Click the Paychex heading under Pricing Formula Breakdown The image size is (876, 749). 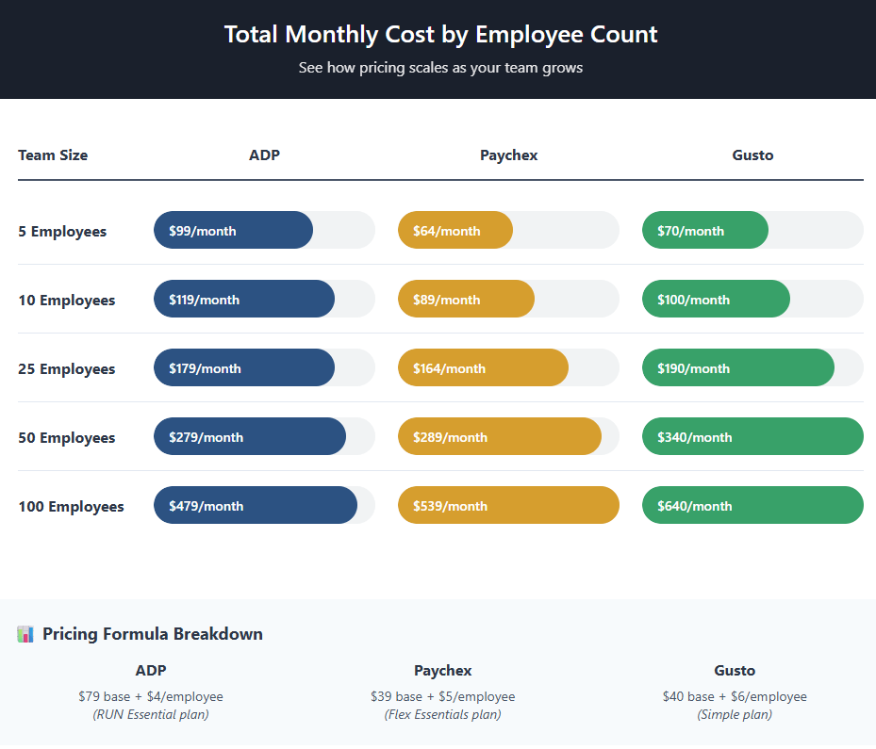tap(442, 670)
